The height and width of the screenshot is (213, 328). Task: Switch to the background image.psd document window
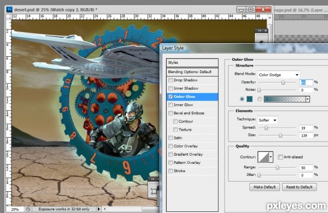point(301,10)
